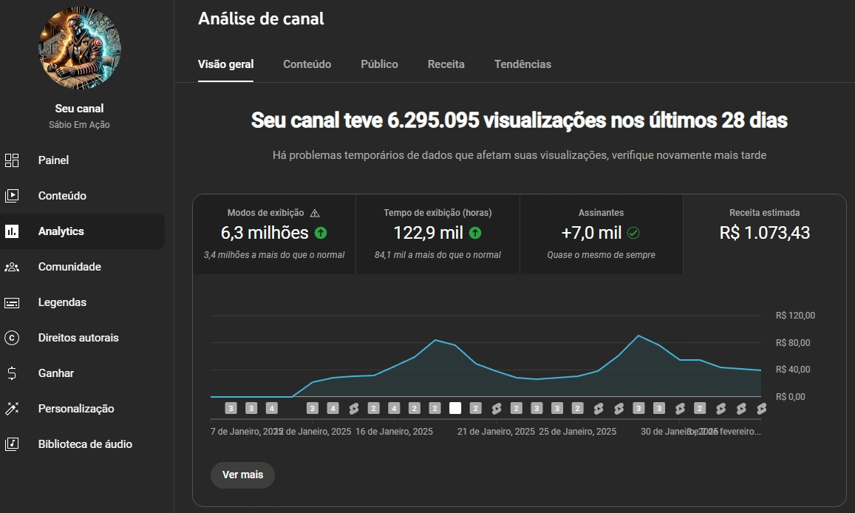The image size is (855, 513).
Task: Click the green up arrow beside 6,3 milhões
Action: point(321,233)
